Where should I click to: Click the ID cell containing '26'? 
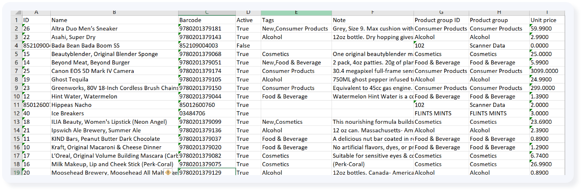(36, 29)
